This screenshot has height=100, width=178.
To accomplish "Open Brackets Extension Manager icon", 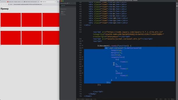I will tap(177, 6).
